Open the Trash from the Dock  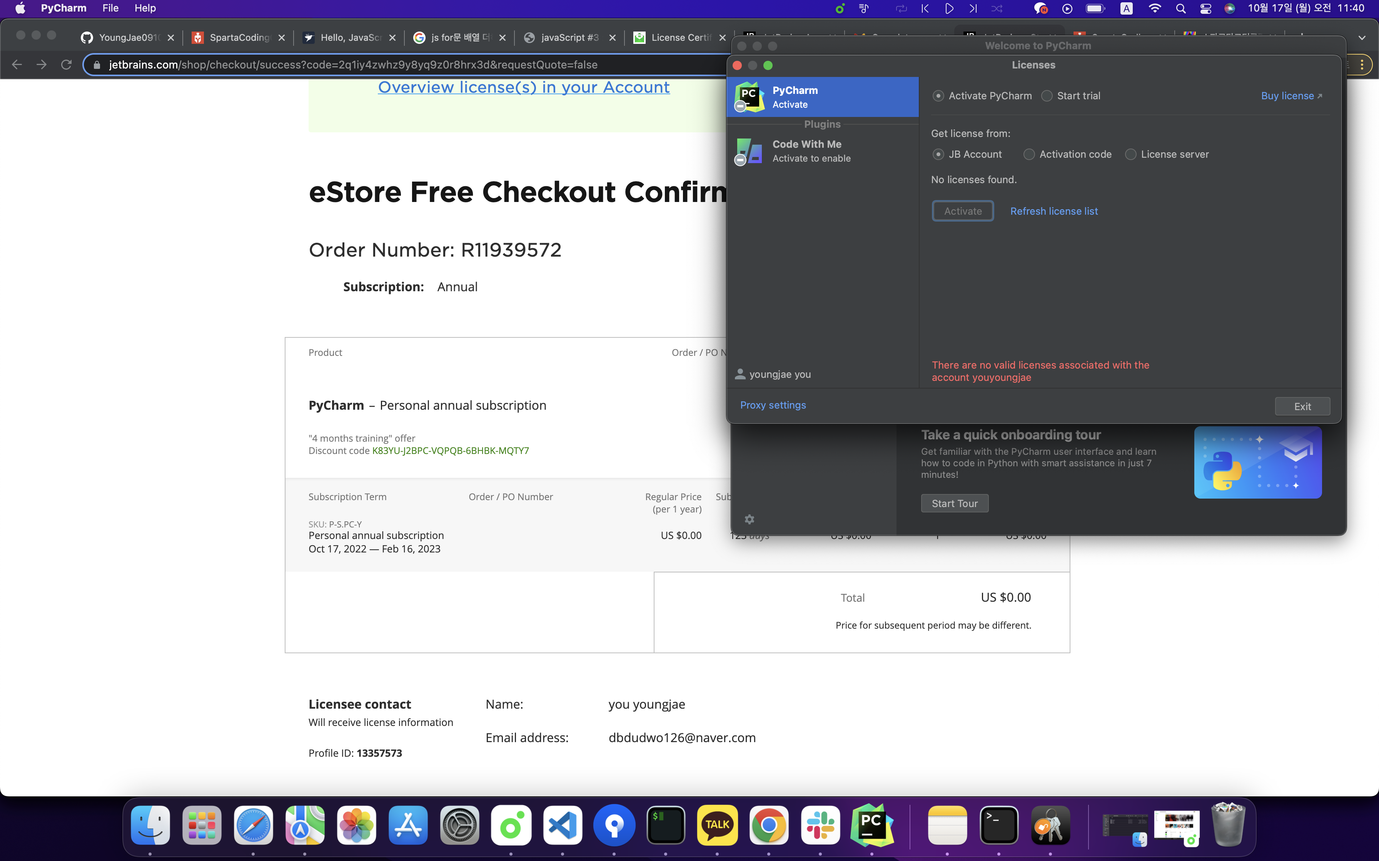point(1228,824)
